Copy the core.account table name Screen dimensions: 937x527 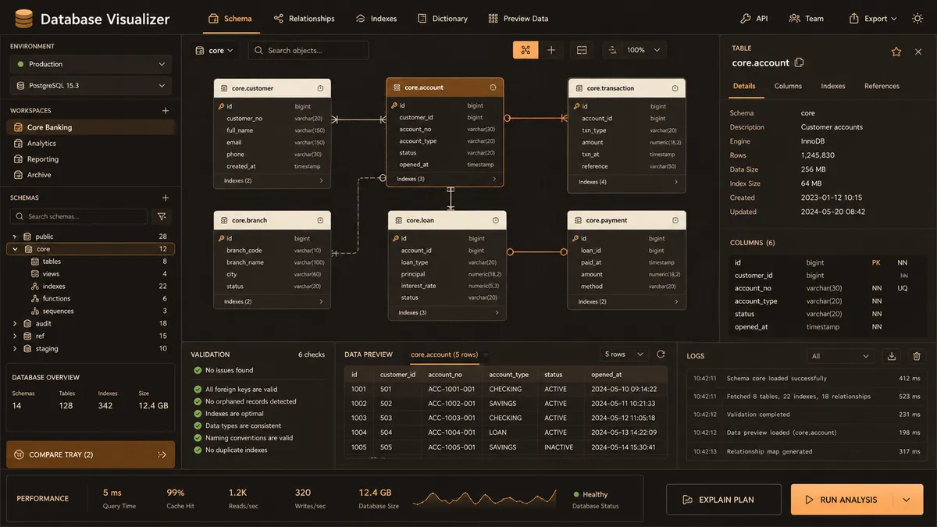[799, 62]
